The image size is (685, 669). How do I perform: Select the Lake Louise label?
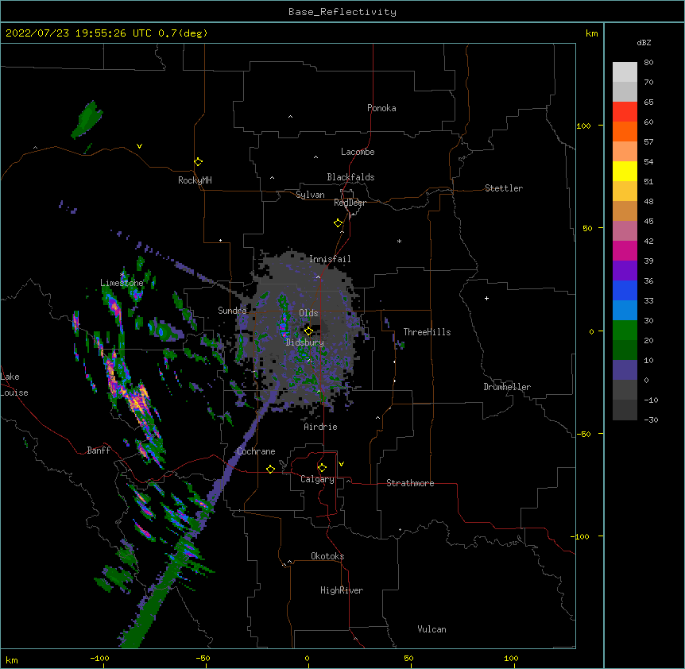point(14,385)
